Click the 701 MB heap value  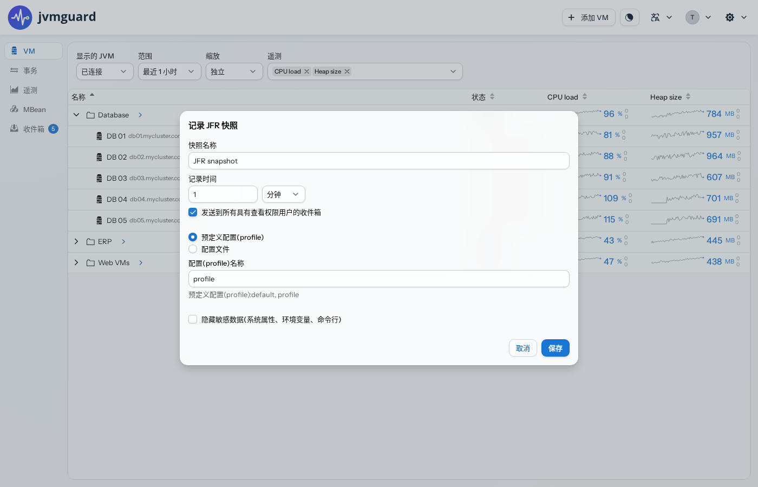click(720, 198)
